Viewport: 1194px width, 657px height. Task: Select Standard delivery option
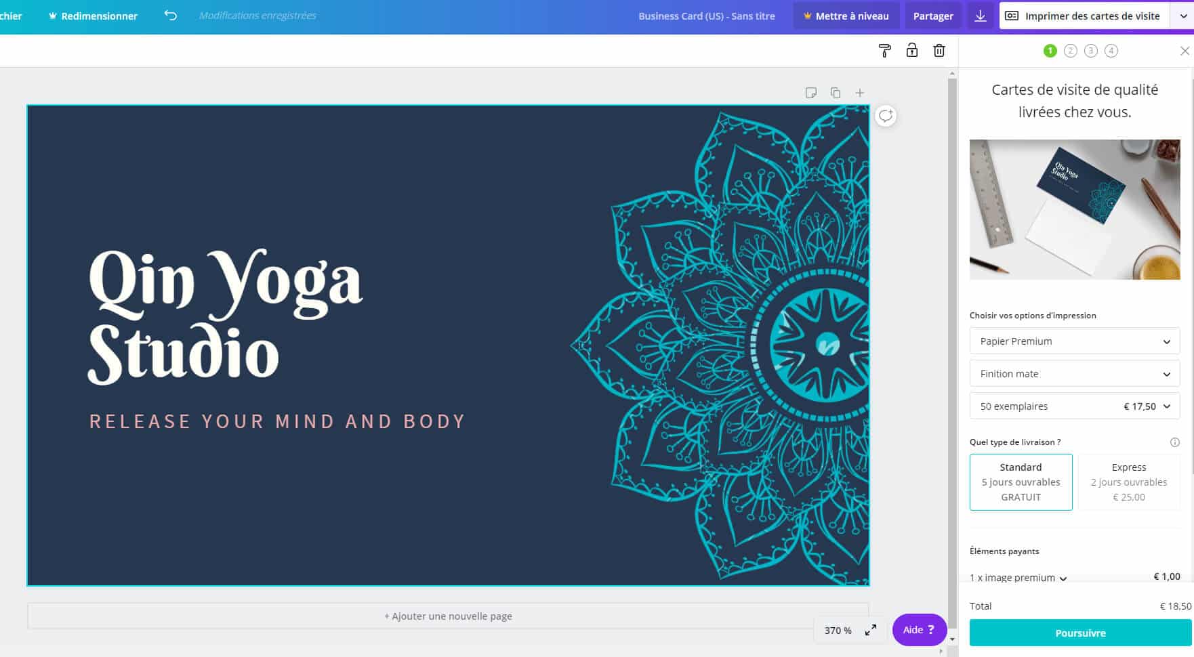point(1021,482)
